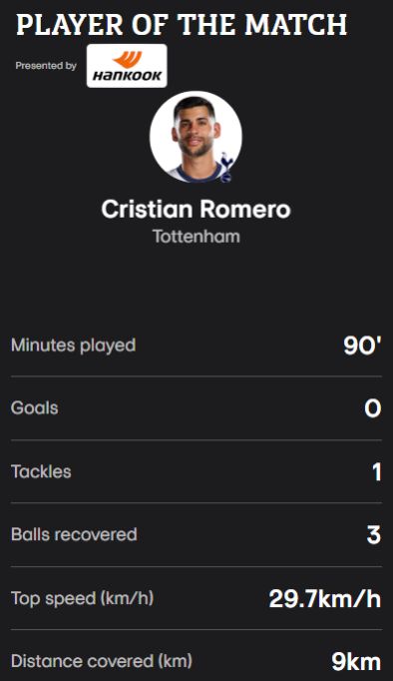The width and height of the screenshot is (393, 681).
Task: Select the Distance covered (km) label
Action: click(102, 661)
